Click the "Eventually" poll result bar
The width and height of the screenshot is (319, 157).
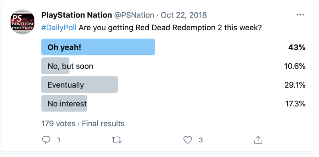[x=79, y=84]
